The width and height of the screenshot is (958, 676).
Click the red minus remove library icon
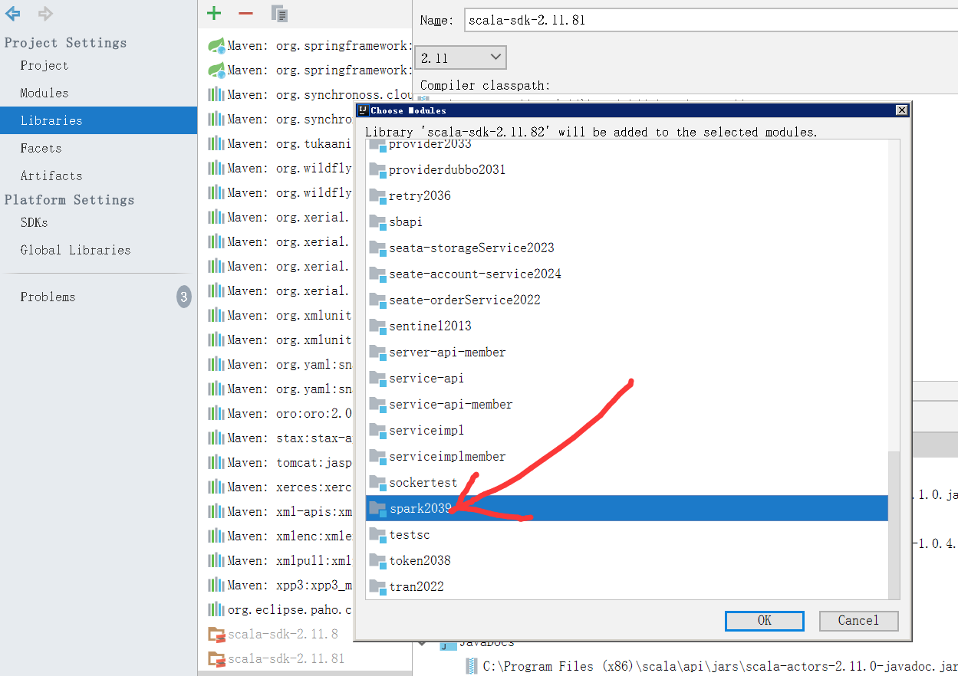click(x=245, y=14)
